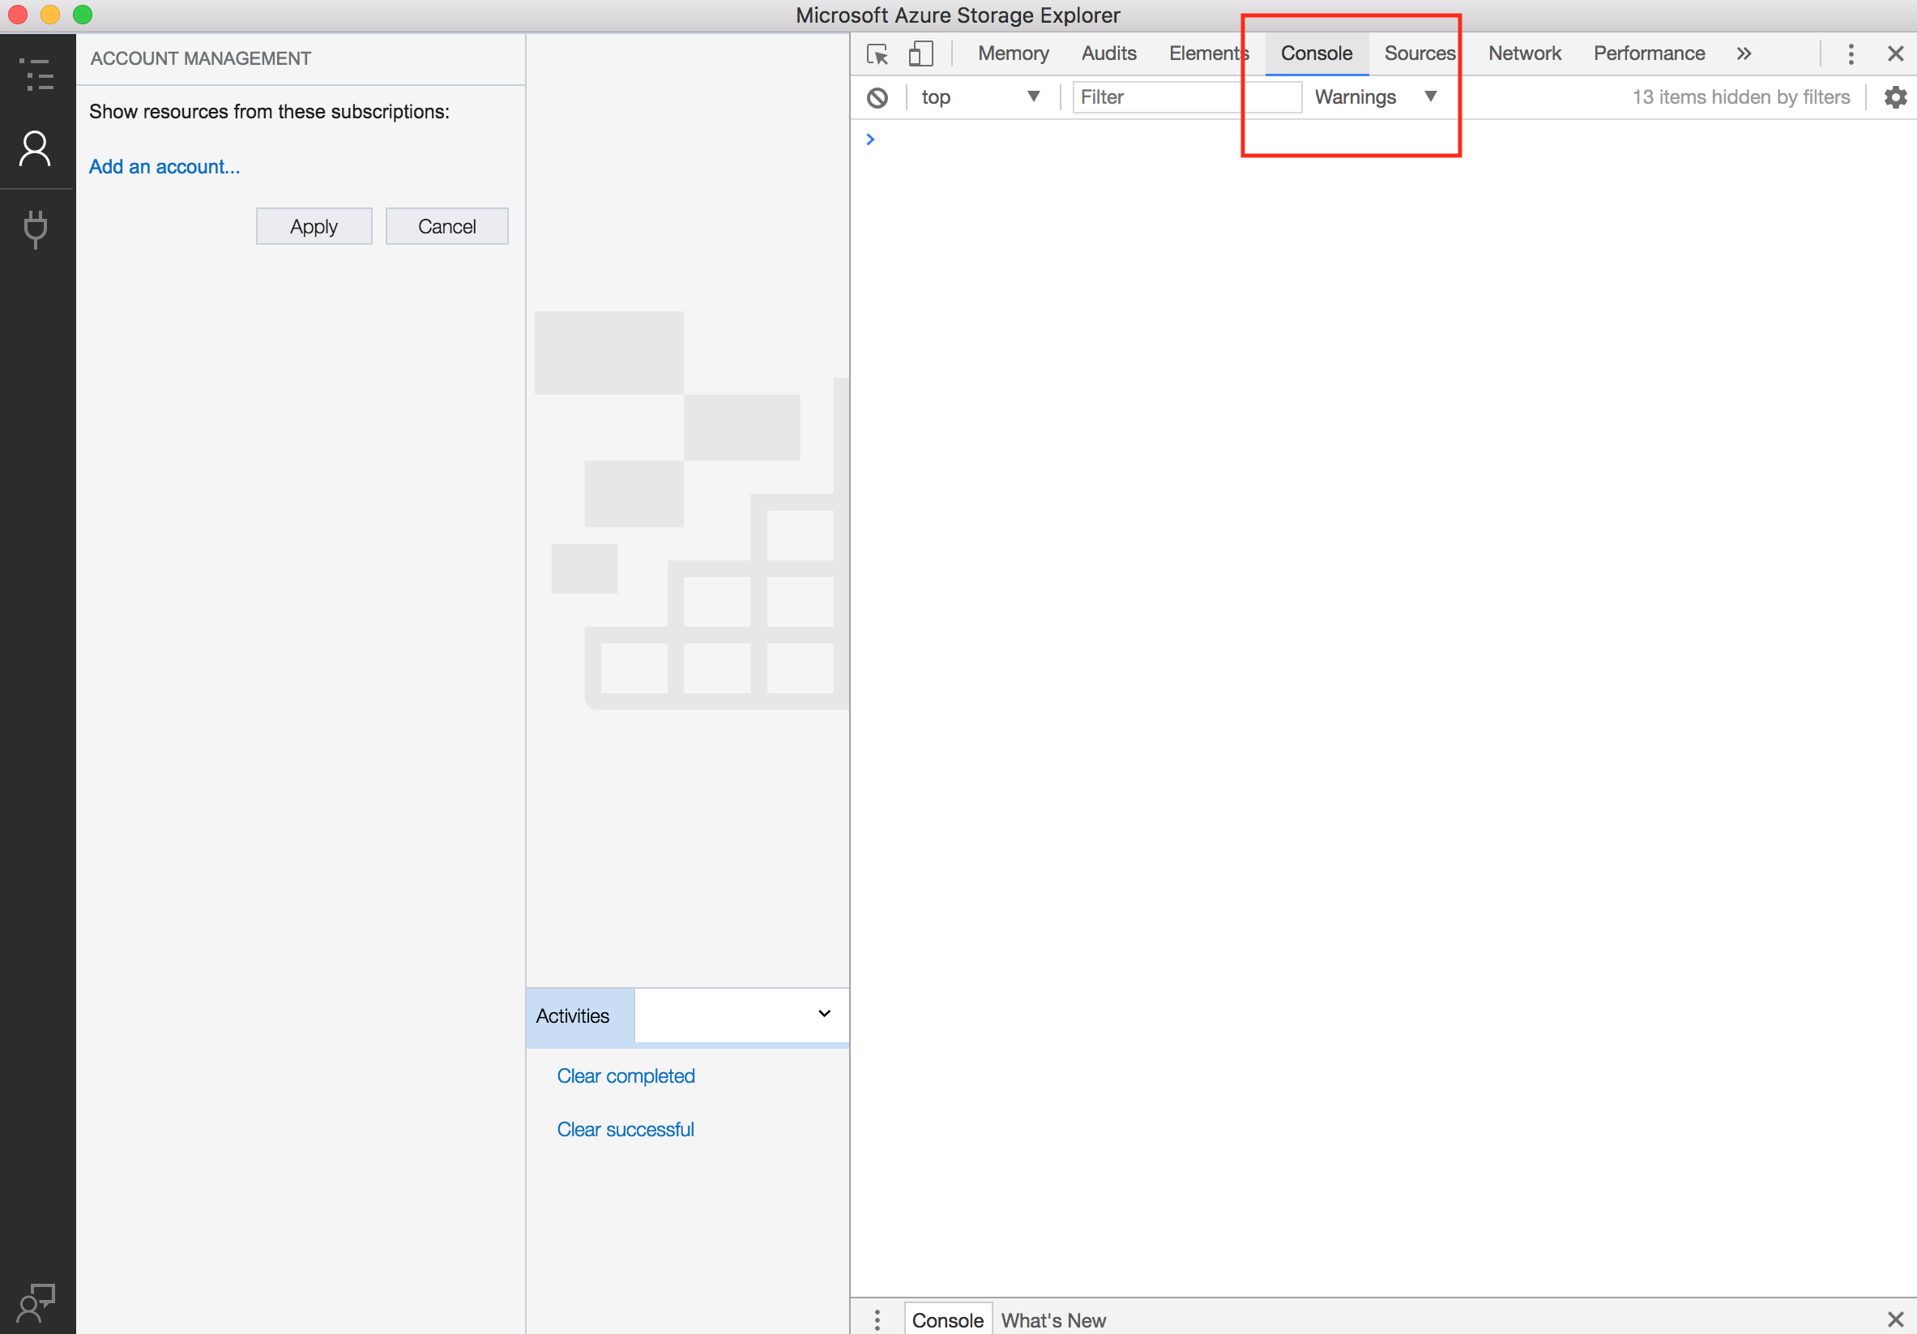Screen dimensions: 1917x1334
Task: Click the Add an account link
Action: point(164,167)
